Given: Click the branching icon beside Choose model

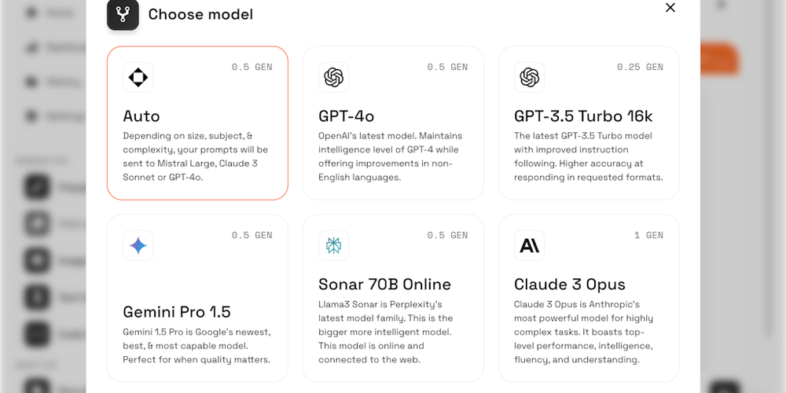Looking at the screenshot, I should coord(123,14).
